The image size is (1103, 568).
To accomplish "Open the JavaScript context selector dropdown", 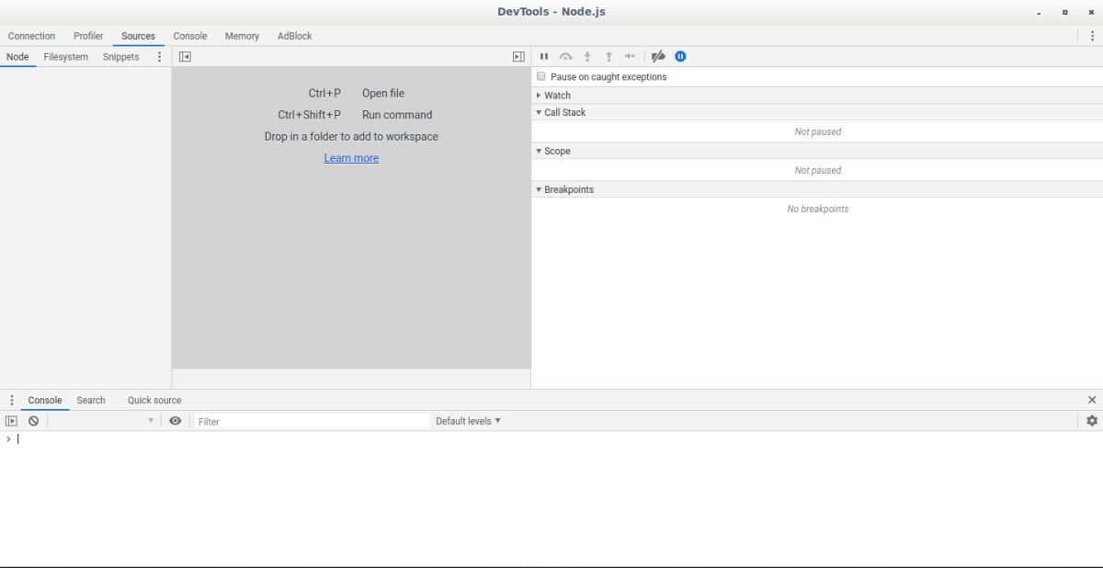I will point(104,421).
